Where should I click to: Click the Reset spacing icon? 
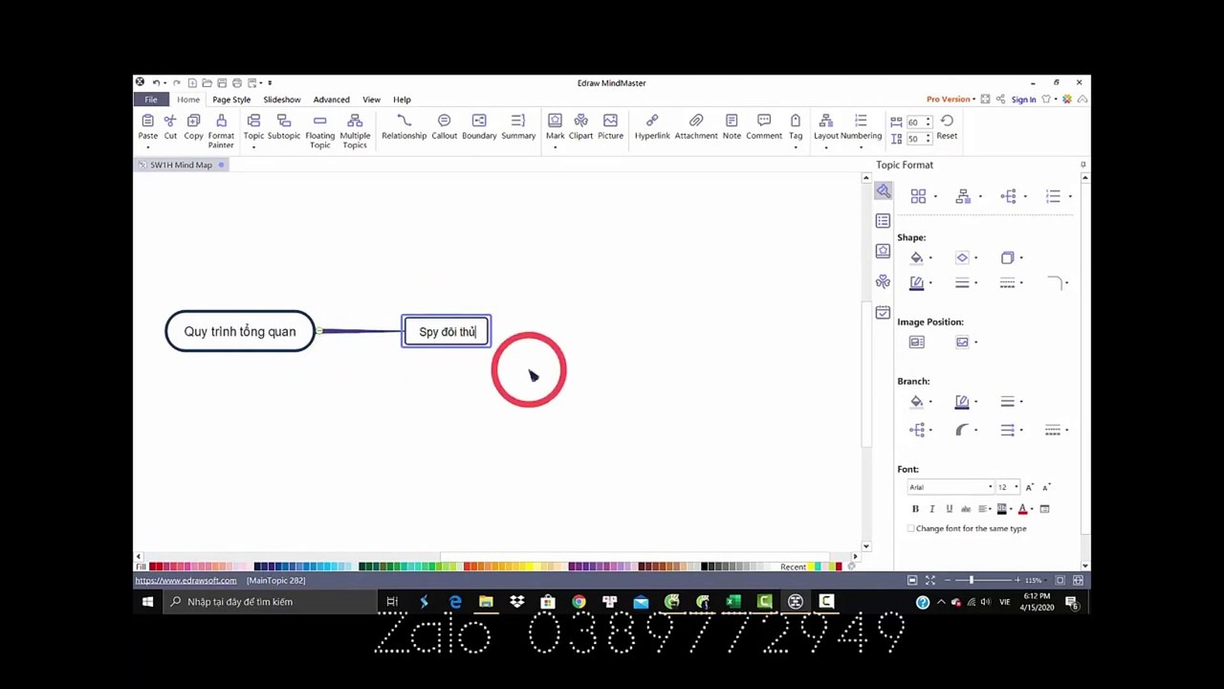pos(947,121)
